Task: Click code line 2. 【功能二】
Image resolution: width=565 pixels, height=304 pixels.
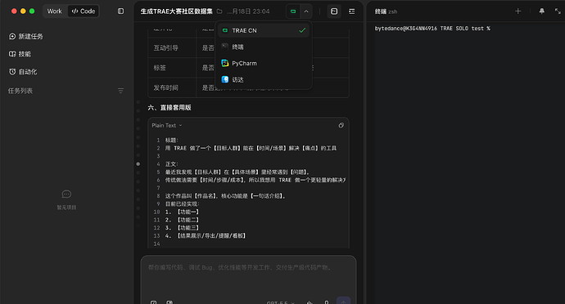Action: tap(182, 220)
